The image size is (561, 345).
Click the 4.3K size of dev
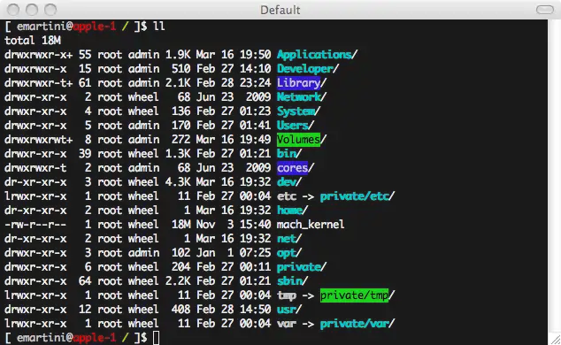tap(178, 182)
